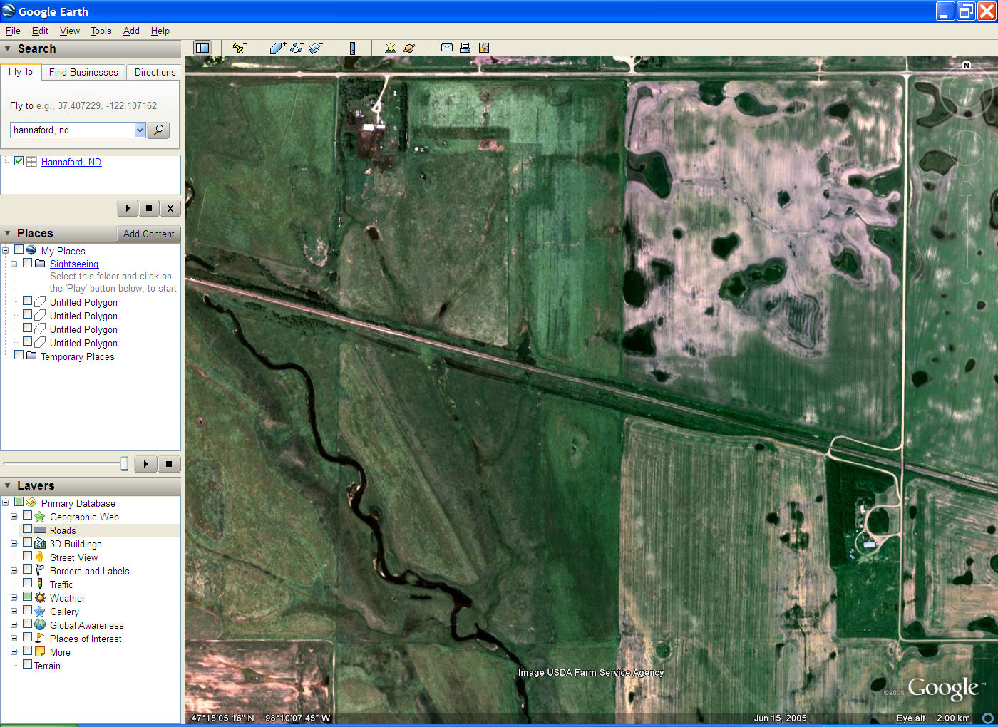Click the Email envelope icon

[x=447, y=48]
